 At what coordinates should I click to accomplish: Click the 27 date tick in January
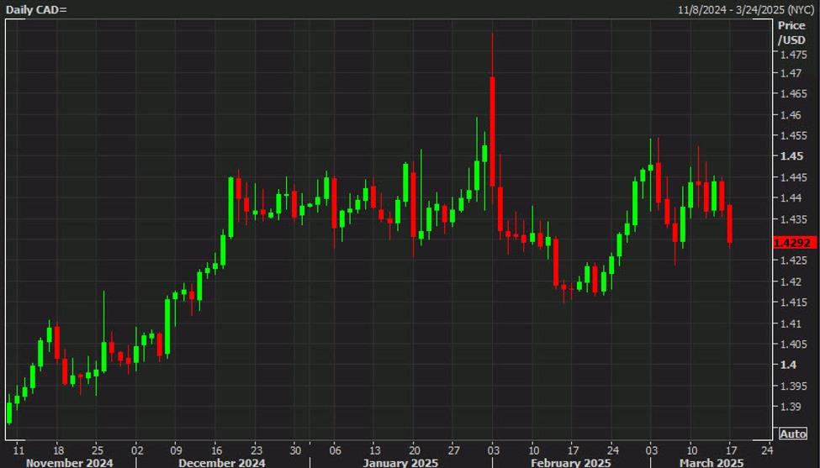click(453, 449)
